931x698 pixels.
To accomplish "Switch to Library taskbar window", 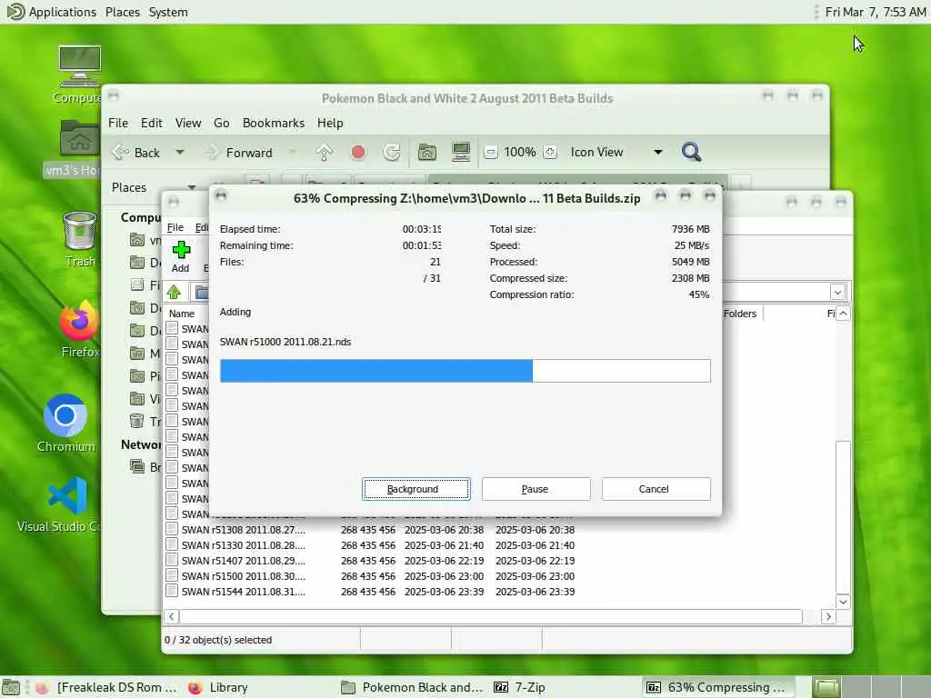I will click(x=218, y=687).
